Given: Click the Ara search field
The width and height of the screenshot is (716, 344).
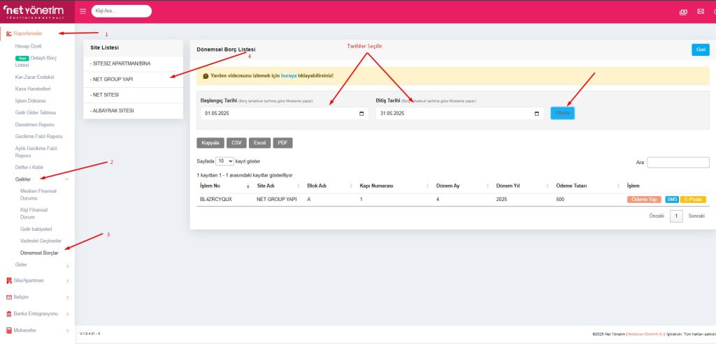Looking at the screenshot, I should (x=668, y=163).
